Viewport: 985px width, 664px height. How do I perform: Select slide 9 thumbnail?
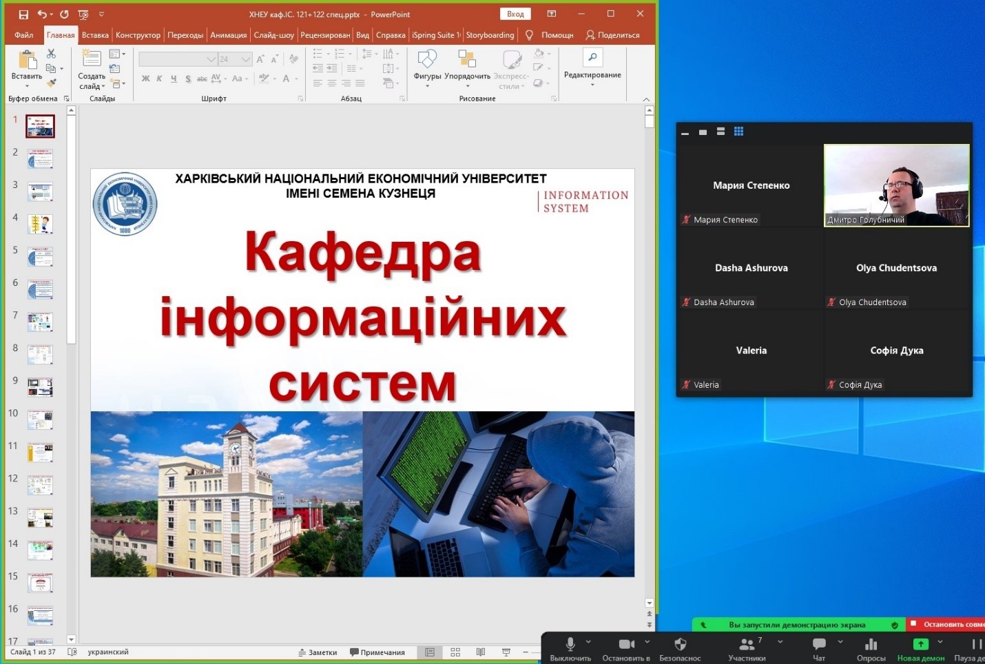click(x=41, y=387)
